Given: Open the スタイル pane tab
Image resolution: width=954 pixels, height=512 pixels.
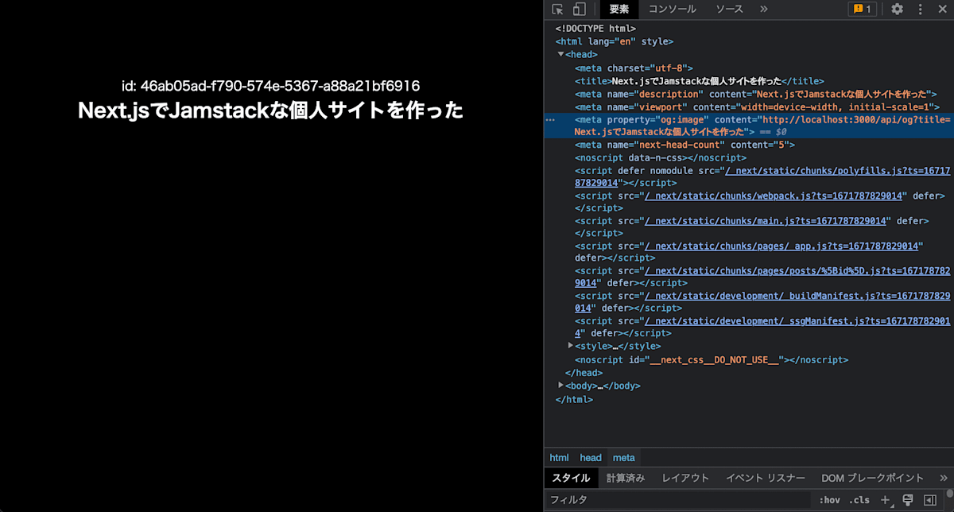Looking at the screenshot, I should pyautogui.click(x=571, y=478).
